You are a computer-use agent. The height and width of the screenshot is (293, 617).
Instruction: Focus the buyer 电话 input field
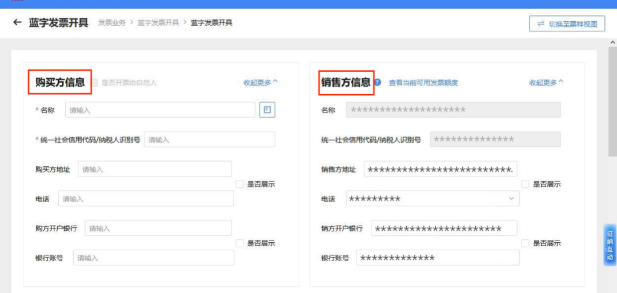pyautogui.click(x=146, y=199)
